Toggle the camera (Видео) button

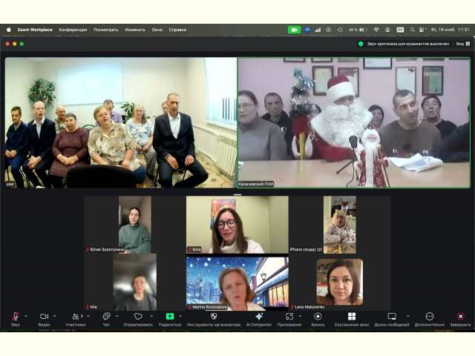click(x=44, y=317)
